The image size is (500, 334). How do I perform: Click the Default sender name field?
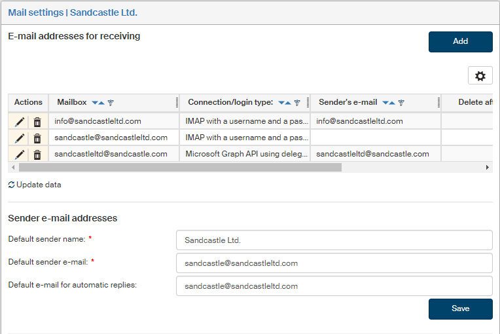pyautogui.click(x=334, y=240)
